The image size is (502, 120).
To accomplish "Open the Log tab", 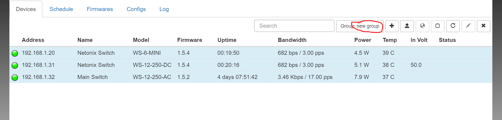I will (x=164, y=9).
